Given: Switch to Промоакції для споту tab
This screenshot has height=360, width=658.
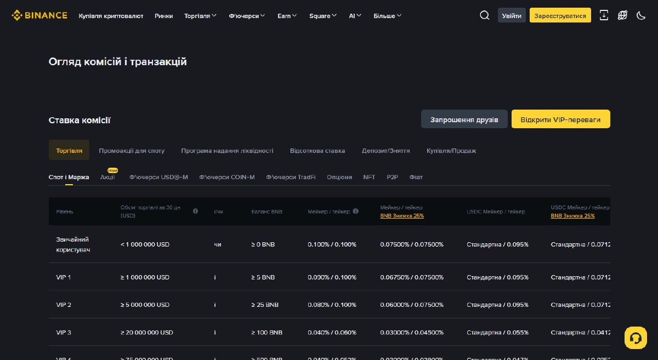Looking at the screenshot, I should tap(132, 150).
